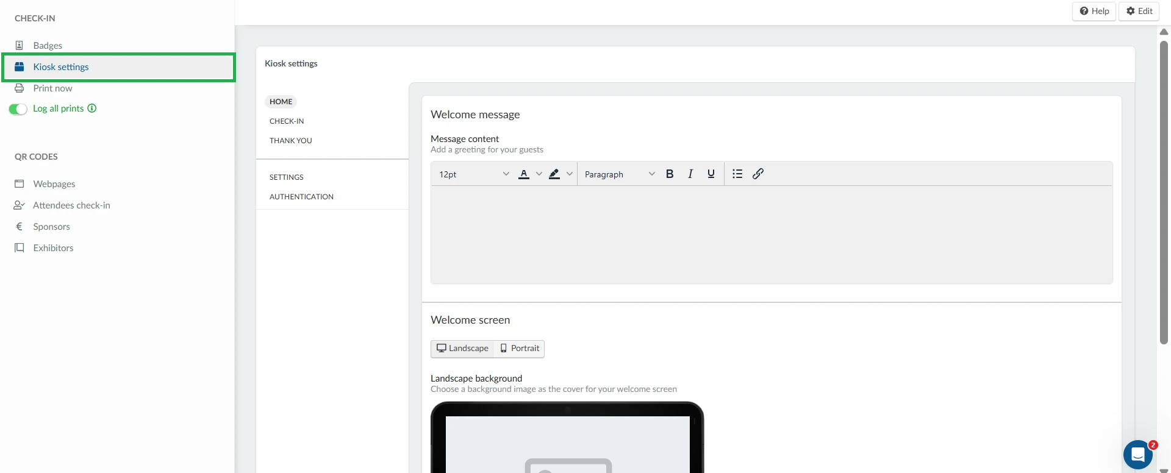The image size is (1171, 473).
Task: Open Print now from the sidebar
Action: coord(52,88)
